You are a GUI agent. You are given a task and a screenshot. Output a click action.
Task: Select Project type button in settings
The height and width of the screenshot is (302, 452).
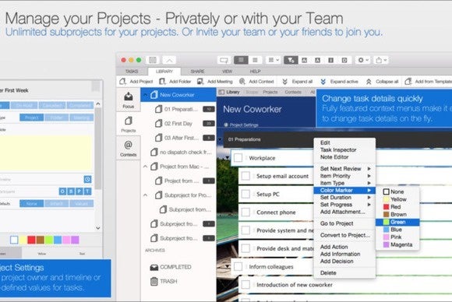(x=32, y=118)
